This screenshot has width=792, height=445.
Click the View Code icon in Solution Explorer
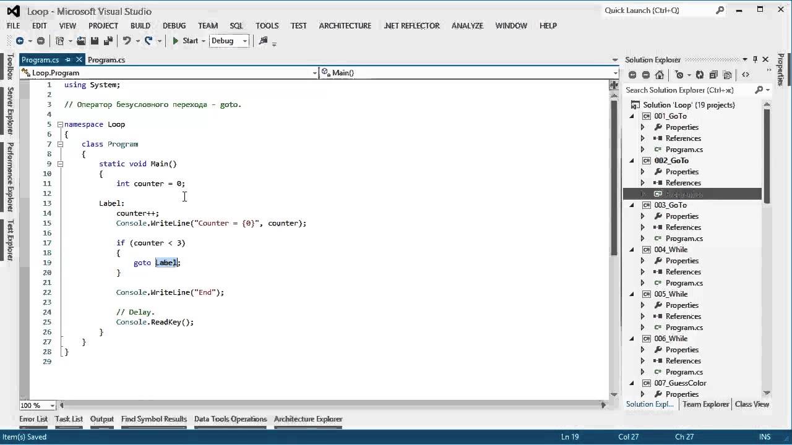click(x=746, y=75)
